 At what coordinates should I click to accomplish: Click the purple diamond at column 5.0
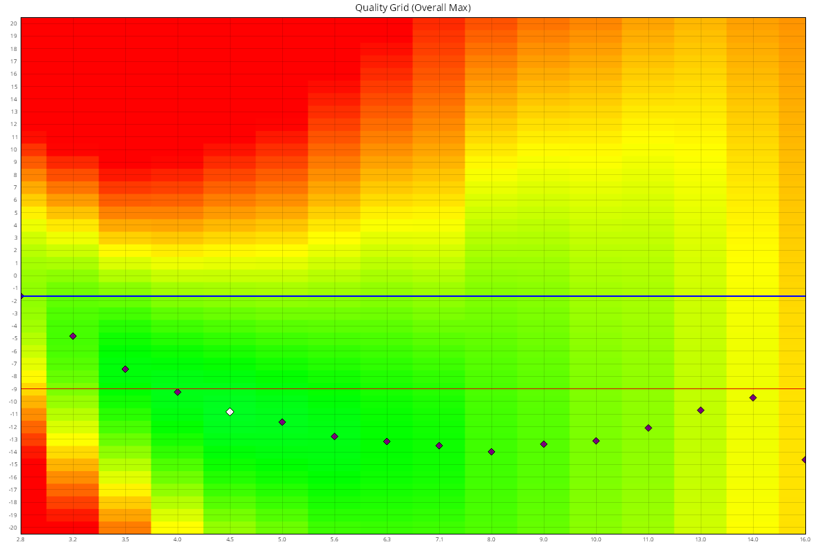pos(282,422)
